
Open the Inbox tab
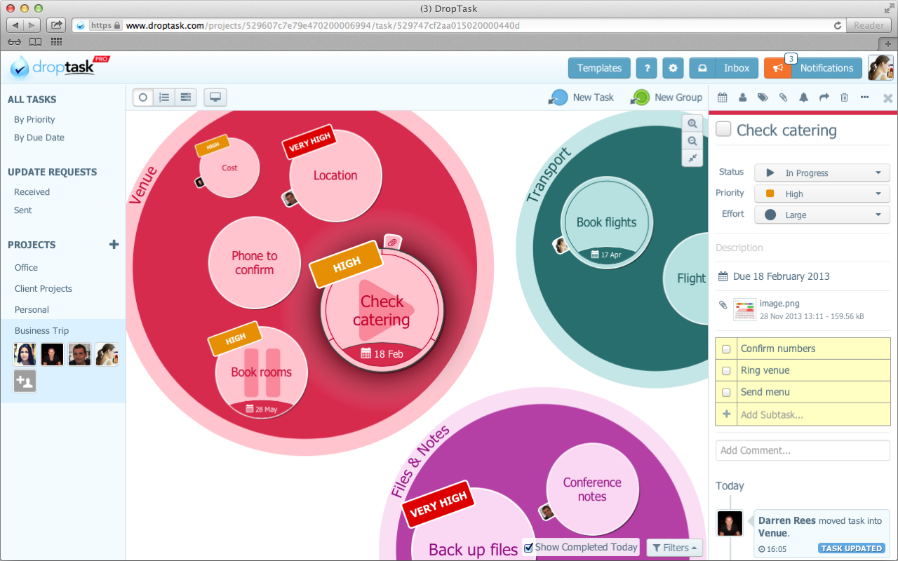click(723, 67)
